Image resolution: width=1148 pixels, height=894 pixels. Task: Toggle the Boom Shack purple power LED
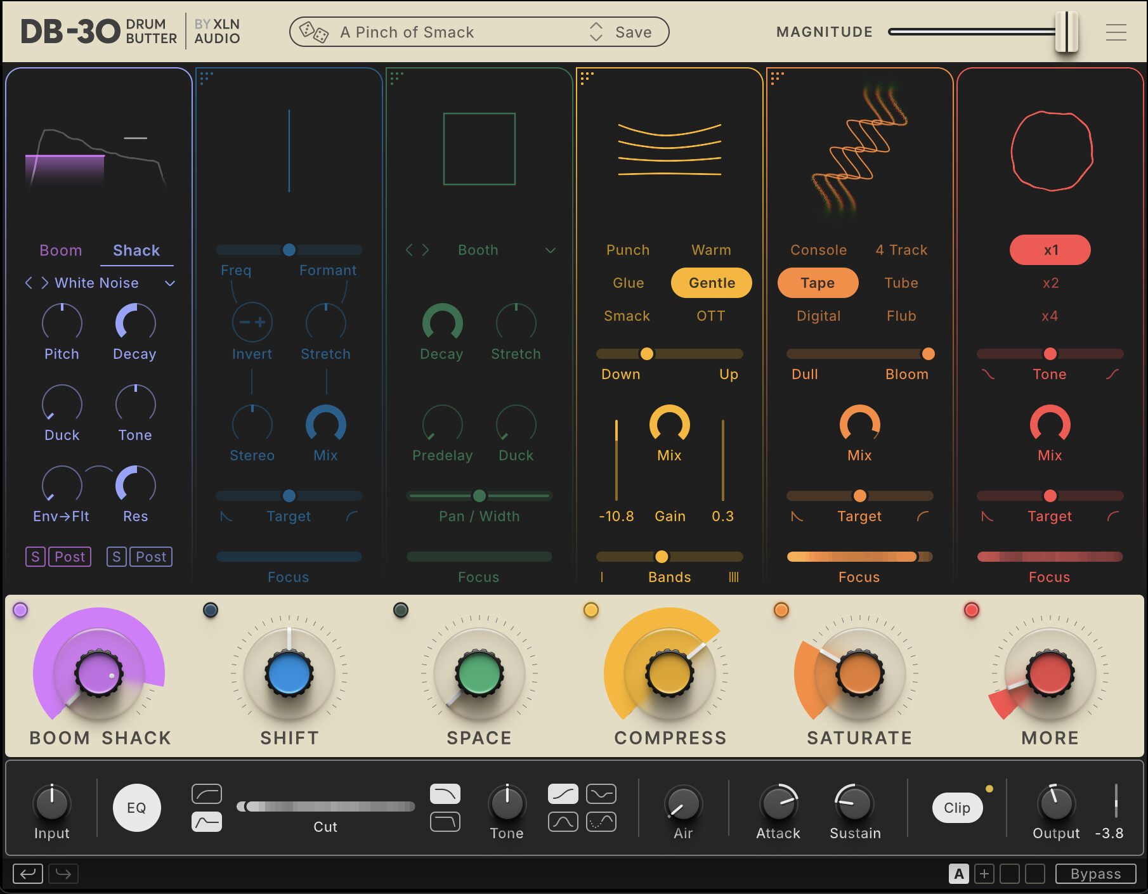(x=20, y=610)
